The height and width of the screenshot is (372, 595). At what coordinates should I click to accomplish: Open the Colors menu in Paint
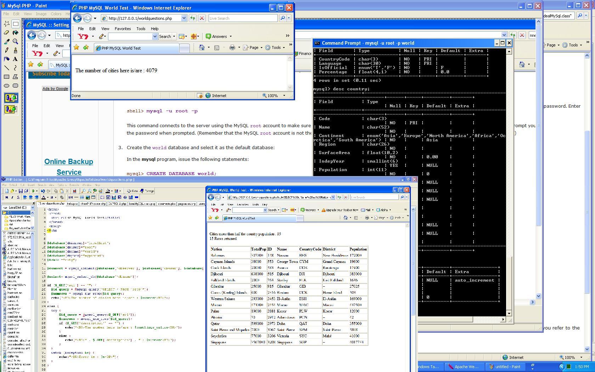(56, 14)
